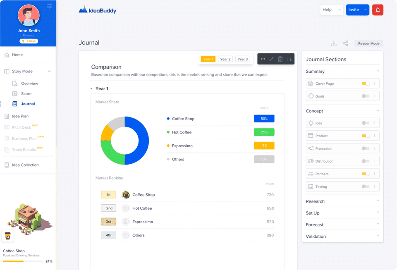Click the reorder arrows icon in dark toolbar
Image resolution: width=397 pixels, height=270 pixels.
tap(289, 59)
